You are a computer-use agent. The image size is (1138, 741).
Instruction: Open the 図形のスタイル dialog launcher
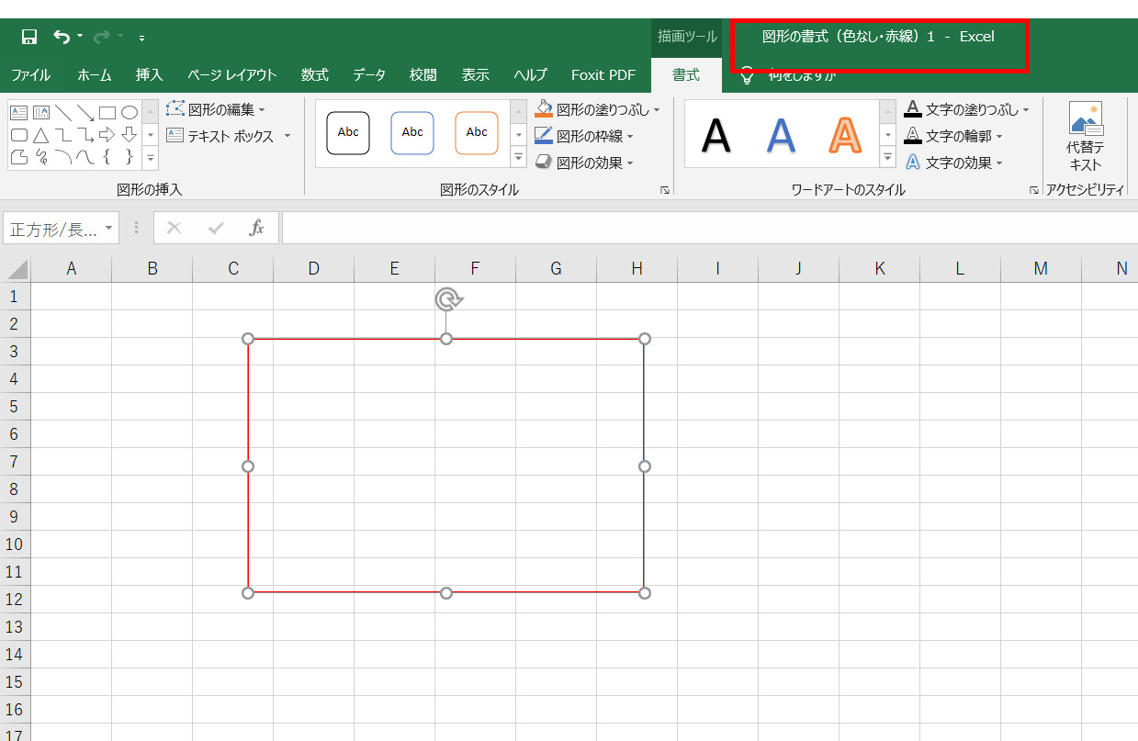(x=665, y=189)
